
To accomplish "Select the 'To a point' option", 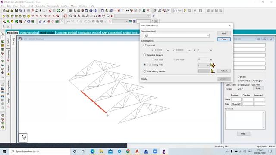I will [144, 45].
